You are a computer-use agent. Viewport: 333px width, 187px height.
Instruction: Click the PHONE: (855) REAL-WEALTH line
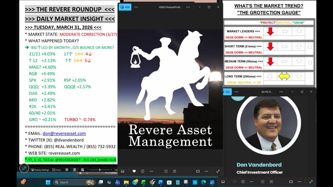coord(70,146)
